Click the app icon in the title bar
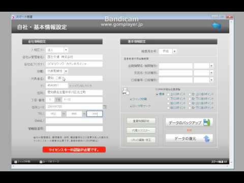The image size is (244, 183). coord(13,17)
